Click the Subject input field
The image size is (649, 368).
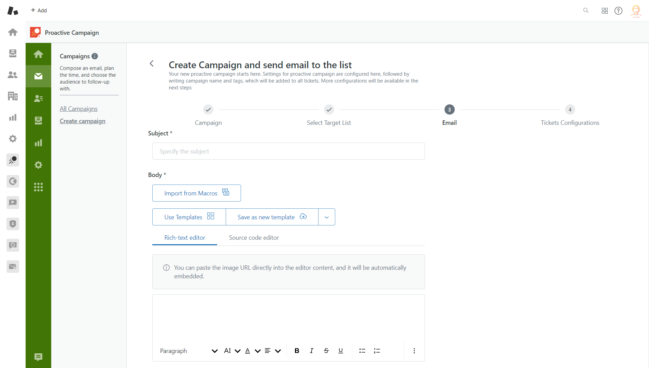coord(288,151)
